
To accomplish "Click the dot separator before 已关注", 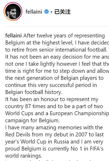I will point(52,12).
